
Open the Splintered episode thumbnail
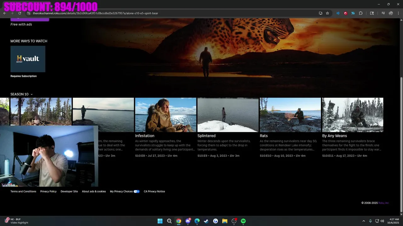point(228,115)
